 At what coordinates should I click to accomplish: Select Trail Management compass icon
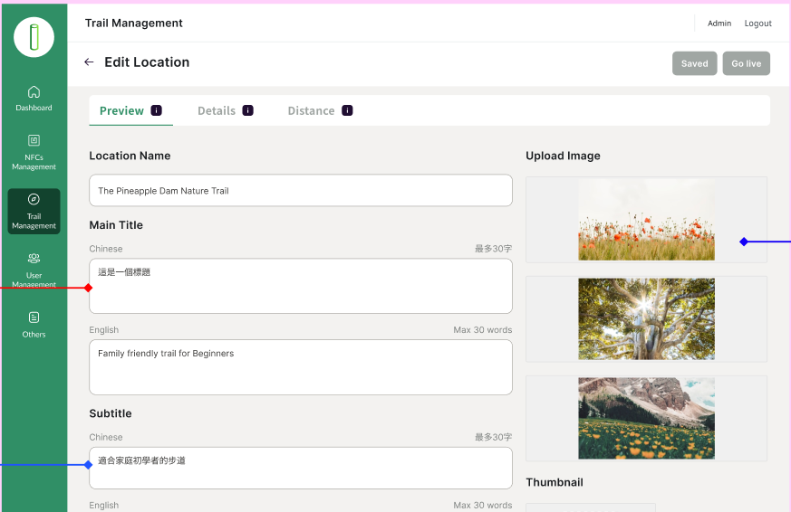point(34,199)
